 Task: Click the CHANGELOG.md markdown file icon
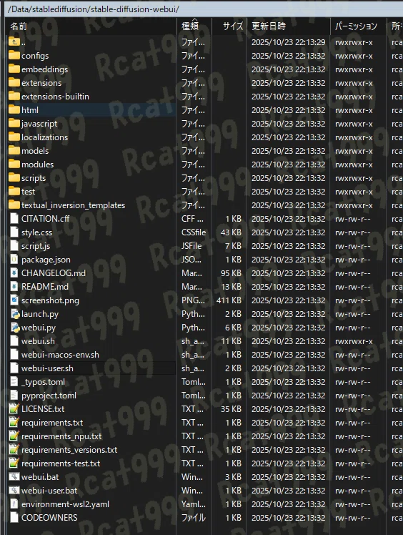[x=14, y=273]
